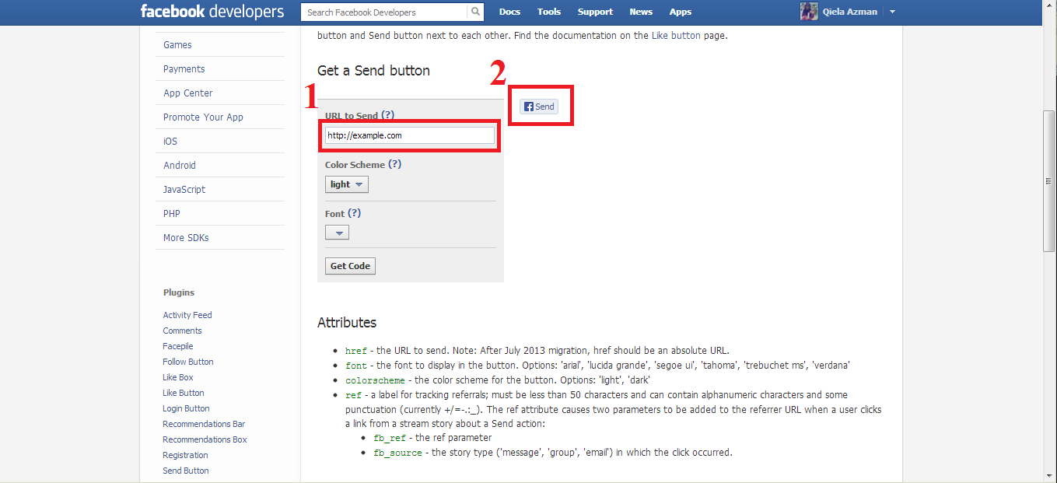This screenshot has width=1057, height=483.
Task: Click the Attributes heading
Action: pos(347,322)
